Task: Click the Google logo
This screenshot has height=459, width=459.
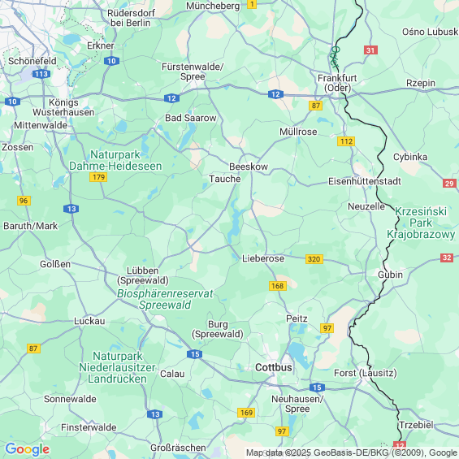Action: tap(28, 449)
